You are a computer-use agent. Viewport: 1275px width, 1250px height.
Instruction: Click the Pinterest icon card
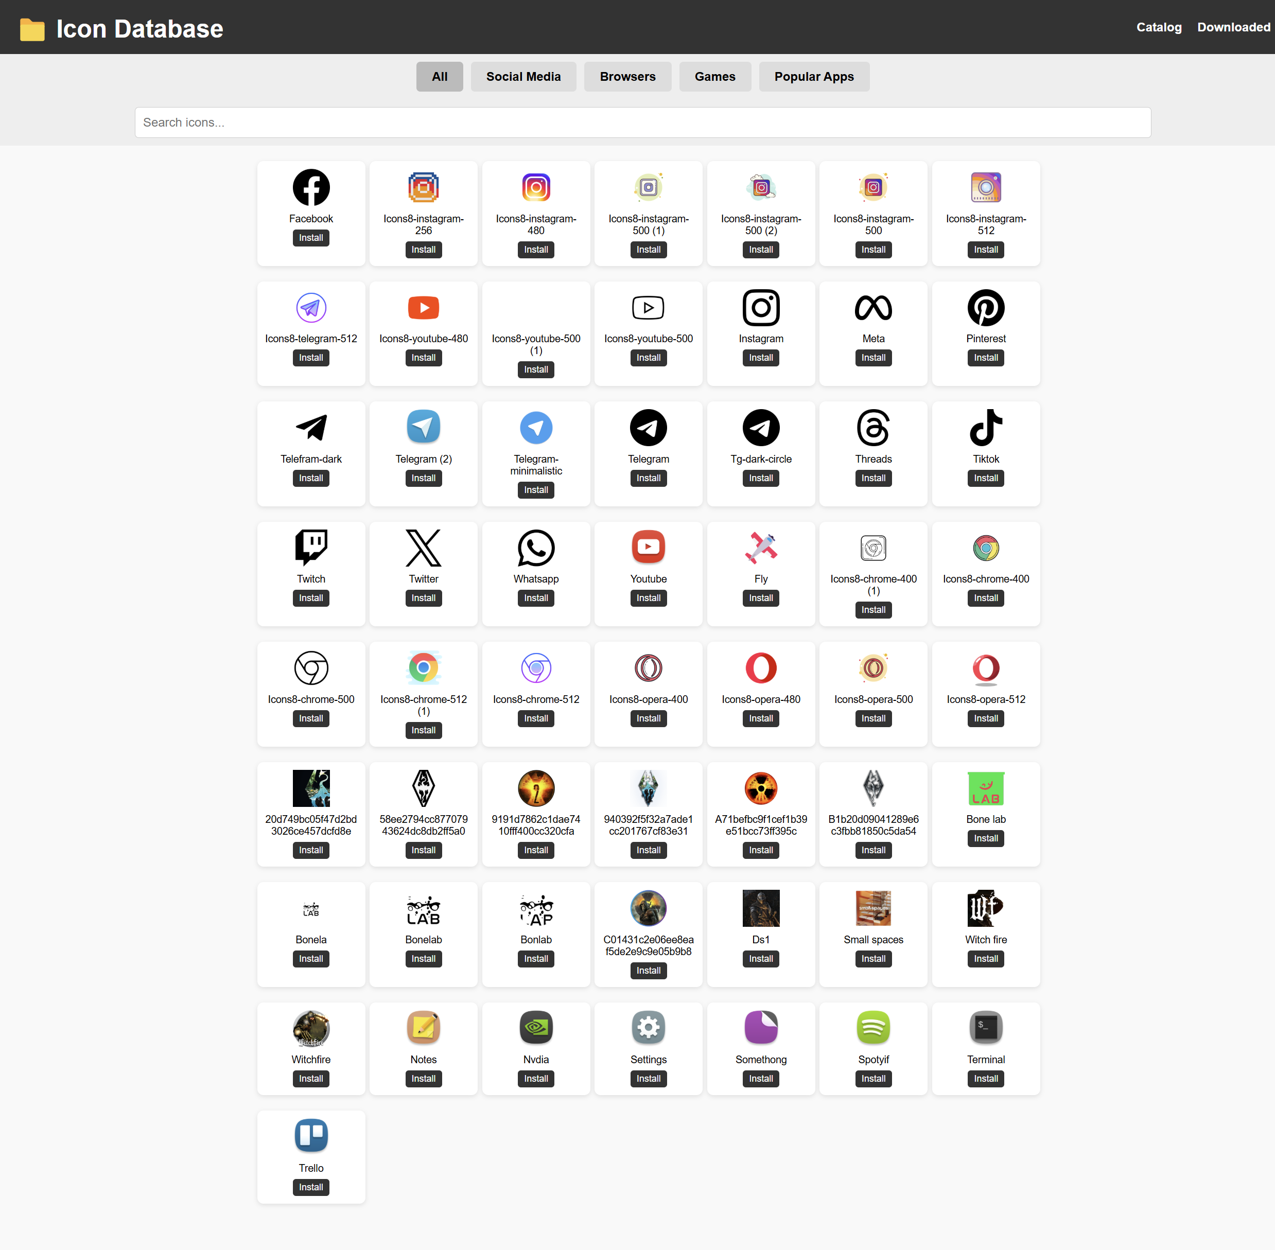point(986,307)
